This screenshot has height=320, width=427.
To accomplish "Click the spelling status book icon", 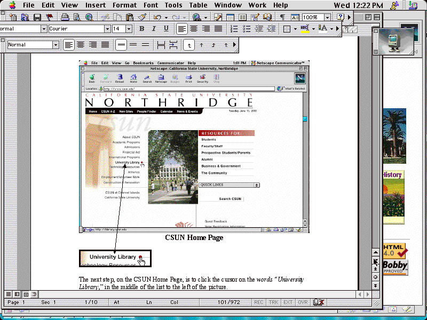I will coord(318,302).
